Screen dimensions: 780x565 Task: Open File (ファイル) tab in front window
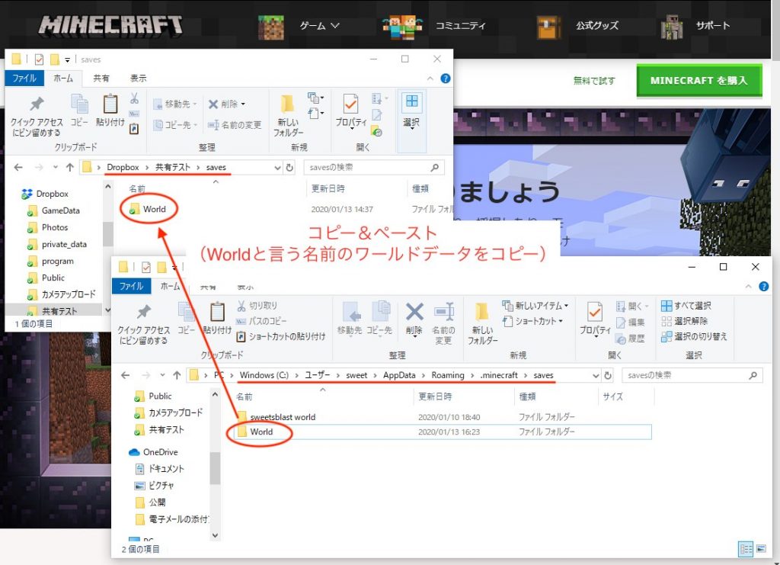click(x=131, y=286)
